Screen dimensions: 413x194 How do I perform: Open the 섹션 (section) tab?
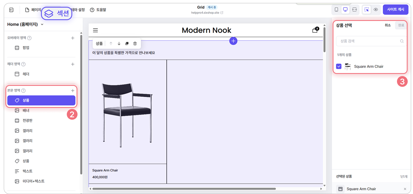pos(57,13)
